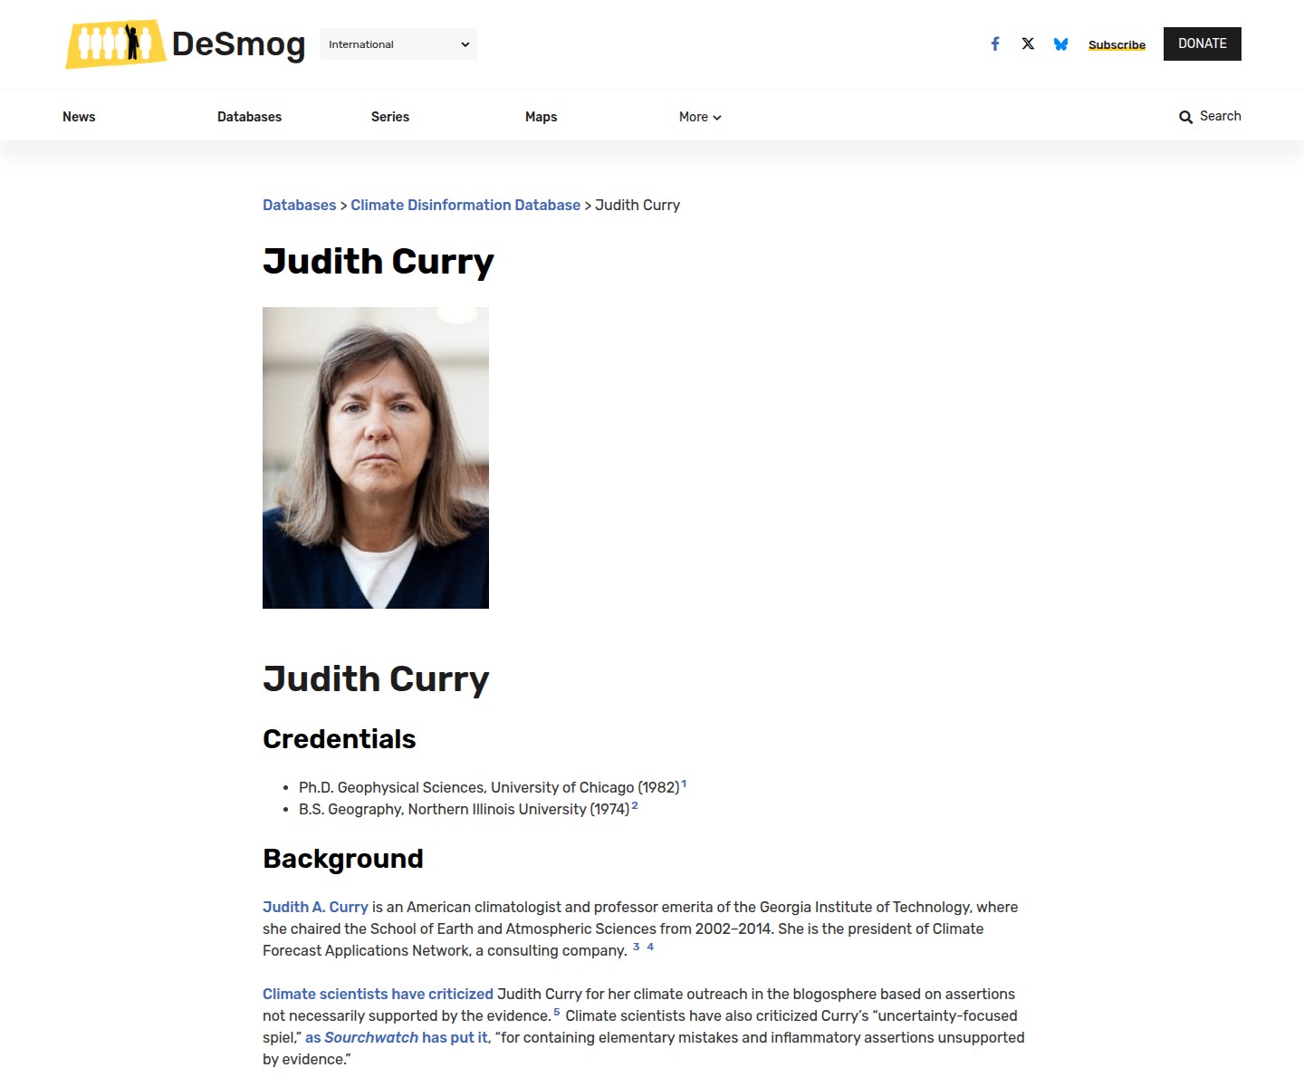Viewport: 1304px width, 1087px height.
Task: Open the DeSmog logo homepage link
Action: tap(186, 44)
